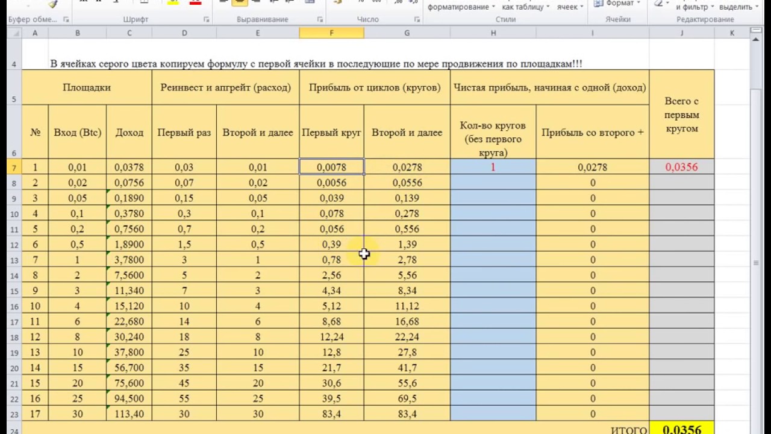The height and width of the screenshot is (434, 771).
Task: Click the instruction text in row 4
Action: (x=316, y=64)
